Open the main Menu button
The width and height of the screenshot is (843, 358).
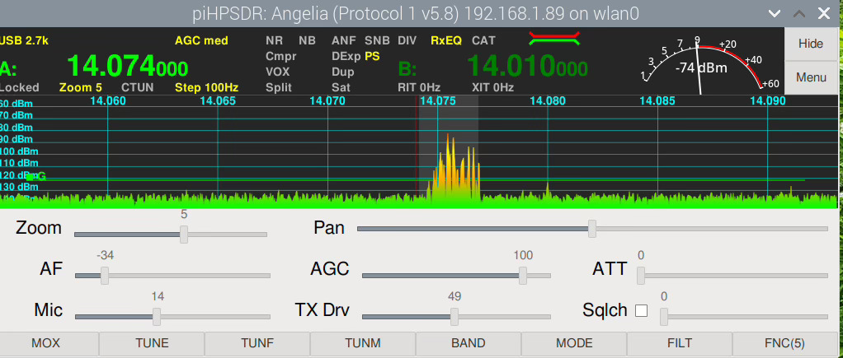pos(811,77)
